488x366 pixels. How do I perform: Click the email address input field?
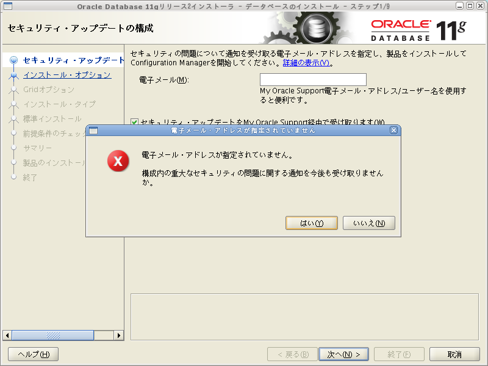(x=313, y=79)
